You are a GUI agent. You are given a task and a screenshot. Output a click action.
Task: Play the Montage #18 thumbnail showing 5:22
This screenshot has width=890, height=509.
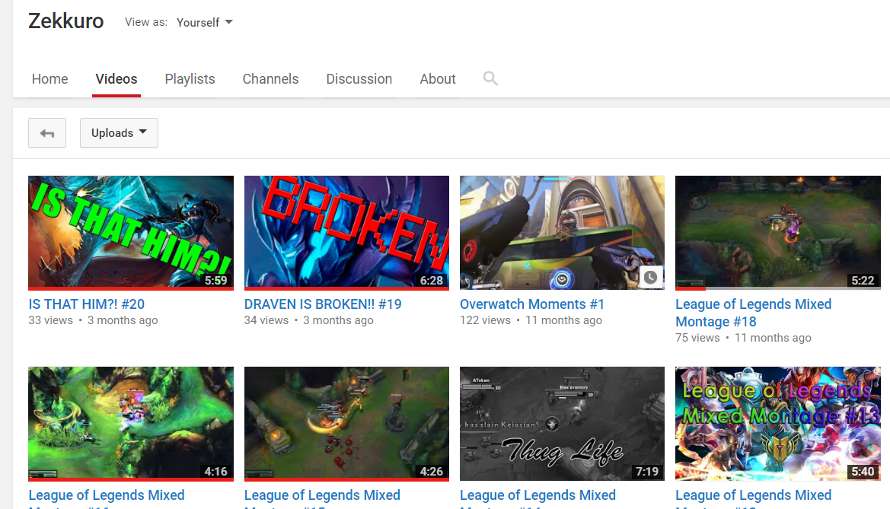click(x=778, y=233)
